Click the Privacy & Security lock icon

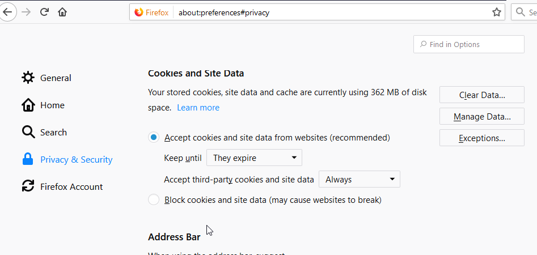coord(27,159)
